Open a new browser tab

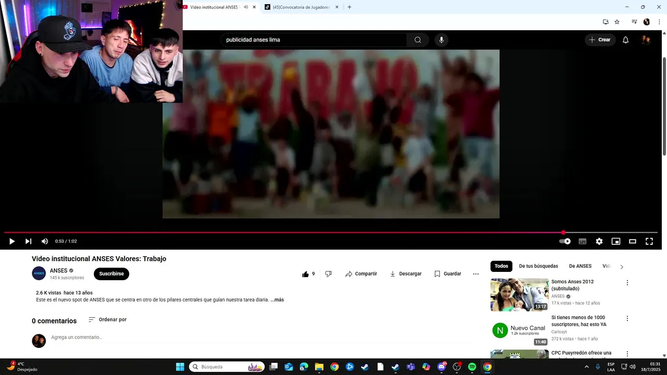pos(349,7)
